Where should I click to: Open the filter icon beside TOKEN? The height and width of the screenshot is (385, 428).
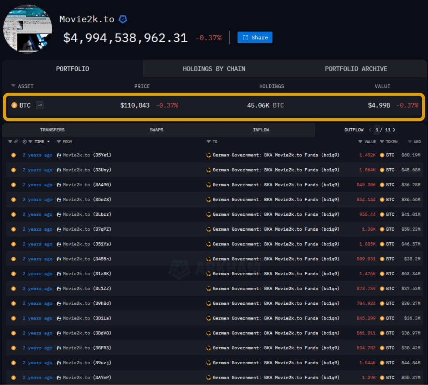[382, 142]
